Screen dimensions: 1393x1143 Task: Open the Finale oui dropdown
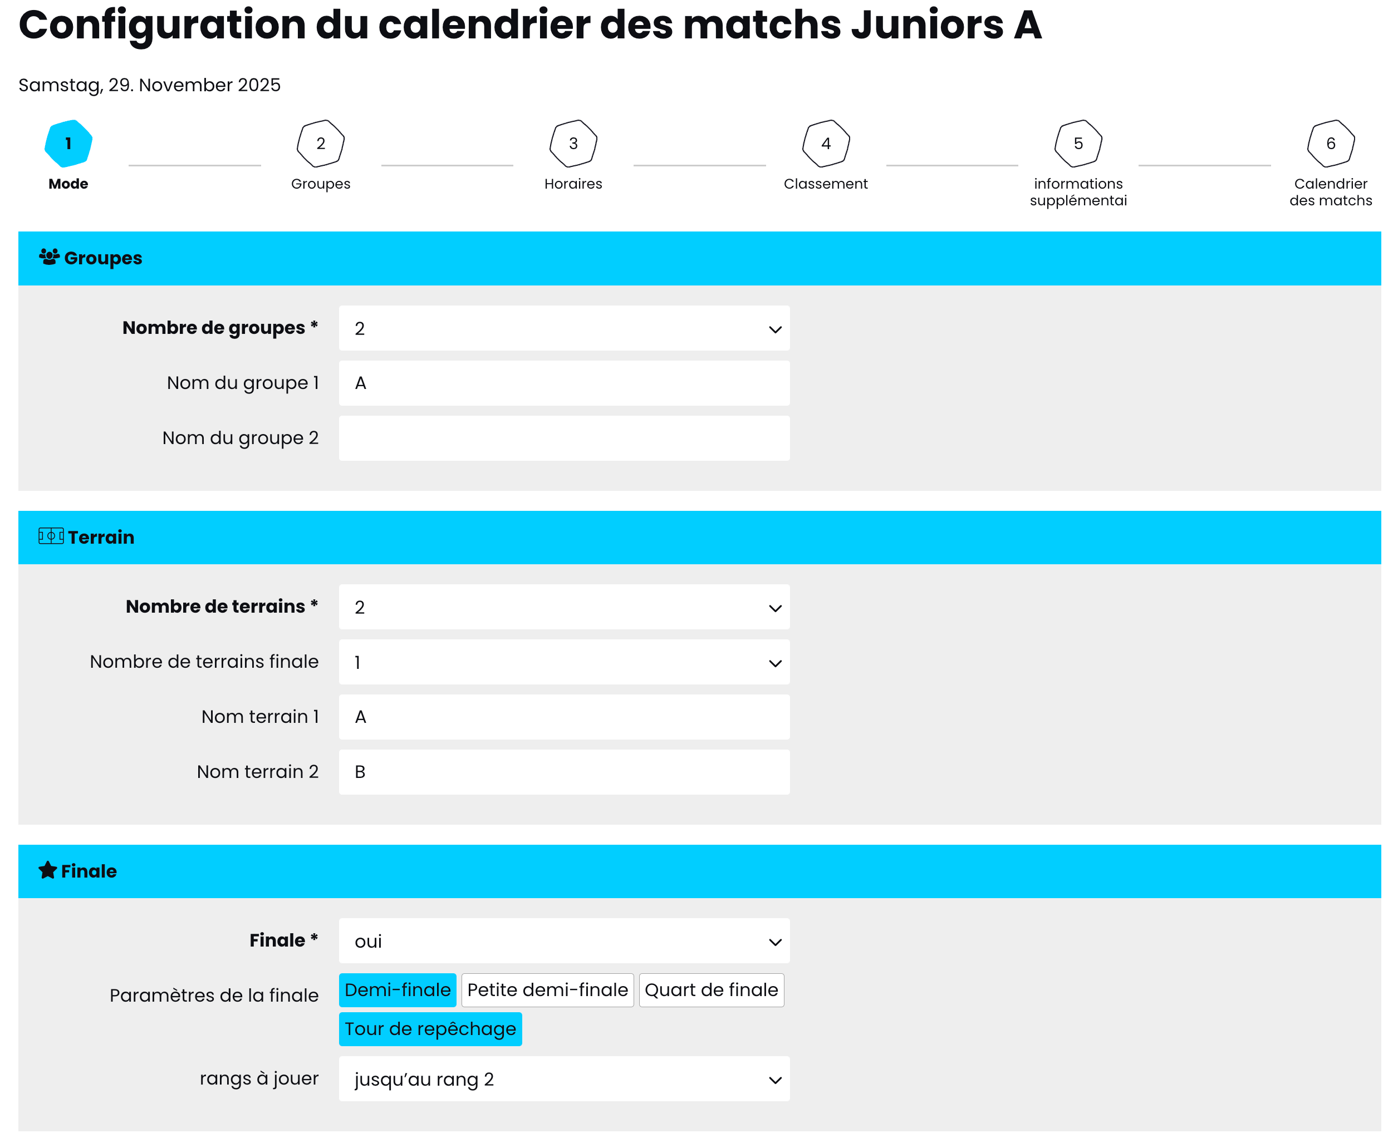pos(563,940)
